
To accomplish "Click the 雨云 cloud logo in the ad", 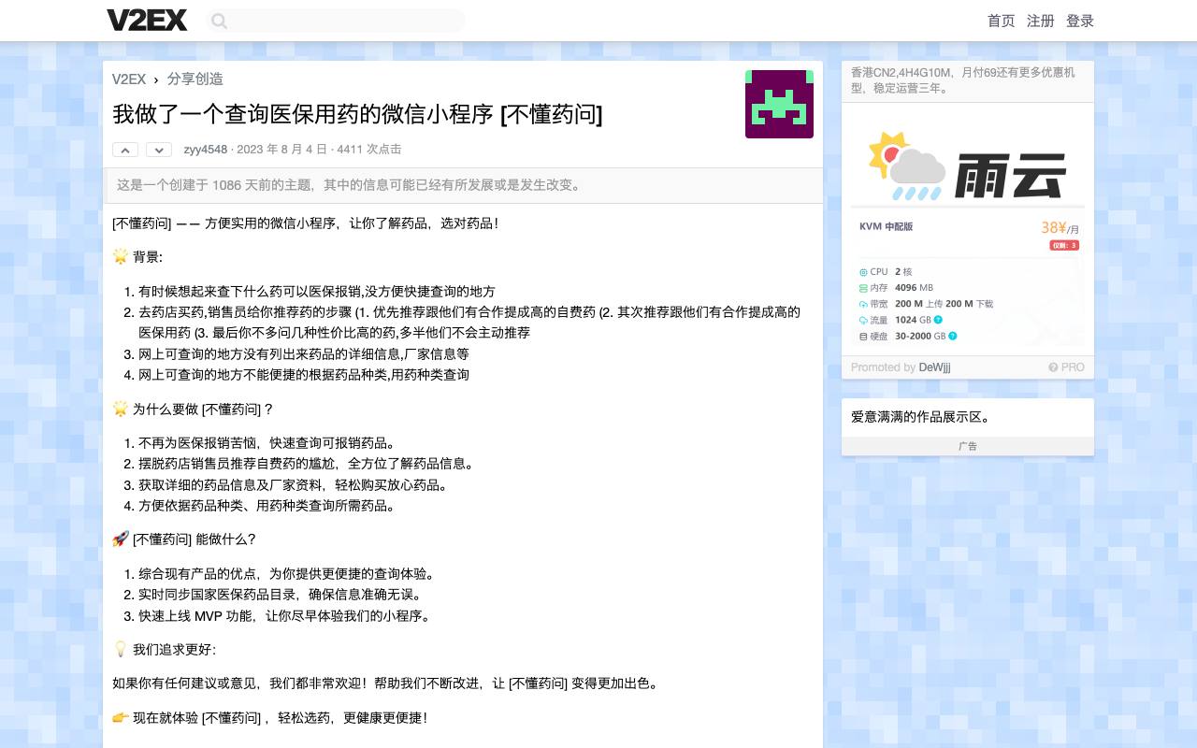I will click(968, 166).
